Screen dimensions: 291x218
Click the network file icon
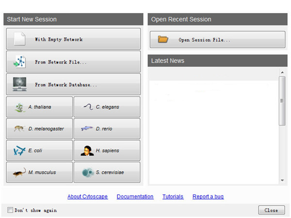pyautogui.click(x=20, y=62)
